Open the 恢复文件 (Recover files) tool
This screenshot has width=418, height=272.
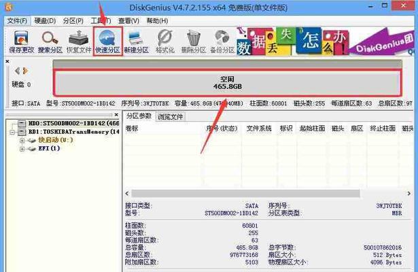point(79,41)
